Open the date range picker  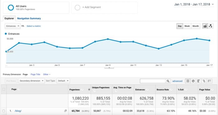point(194,4)
